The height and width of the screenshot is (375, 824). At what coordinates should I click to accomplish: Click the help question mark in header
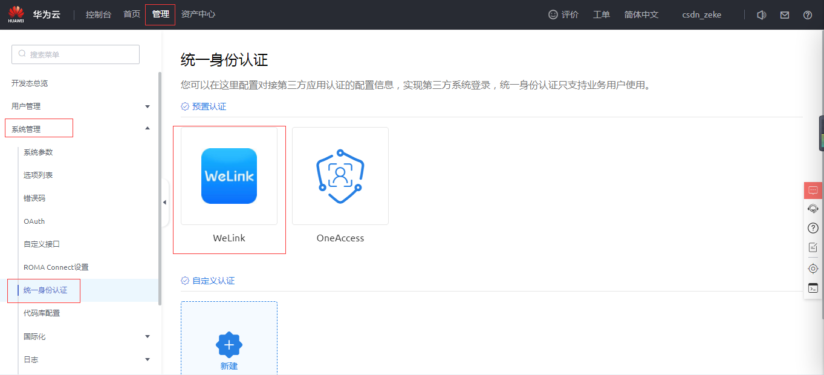pos(808,15)
